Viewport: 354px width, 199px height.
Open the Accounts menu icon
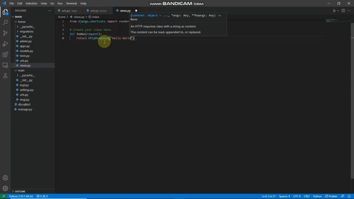(5, 178)
